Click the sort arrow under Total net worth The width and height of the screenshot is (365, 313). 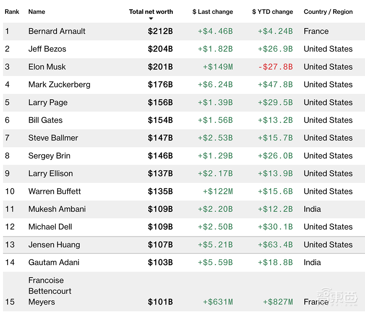151,19
